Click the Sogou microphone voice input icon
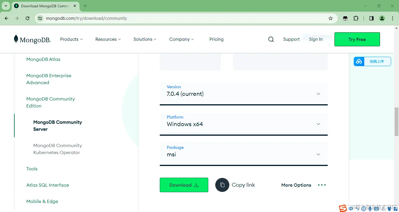399x212 pixels. point(370,209)
